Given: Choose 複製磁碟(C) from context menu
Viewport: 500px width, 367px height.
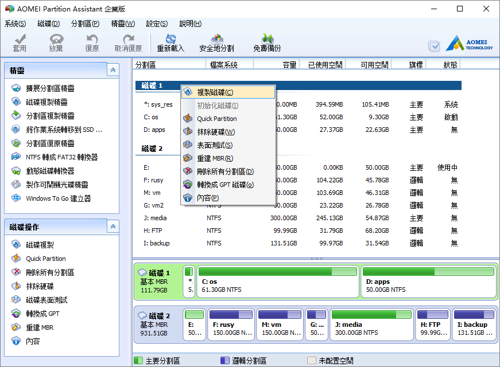Looking at the screenshot, I should click(228, 92).
